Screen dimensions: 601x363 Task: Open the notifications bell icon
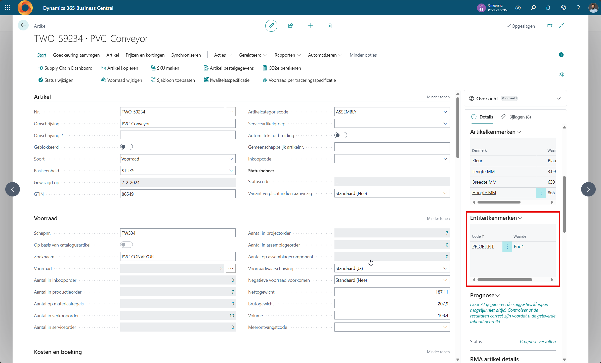[x=548, y=8]
